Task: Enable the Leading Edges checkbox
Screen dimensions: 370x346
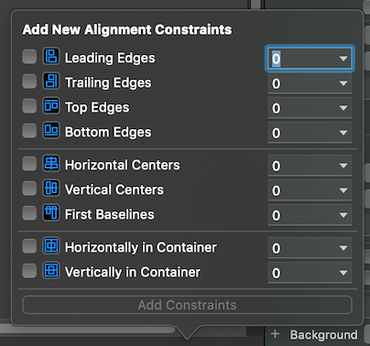Action: tap(29, 57)
